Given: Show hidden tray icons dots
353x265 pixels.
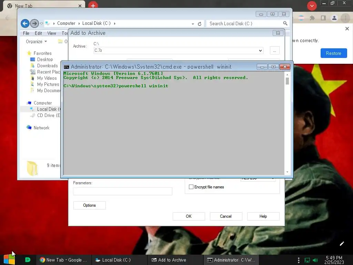Looking at the screenshot, I should (299, 260).
